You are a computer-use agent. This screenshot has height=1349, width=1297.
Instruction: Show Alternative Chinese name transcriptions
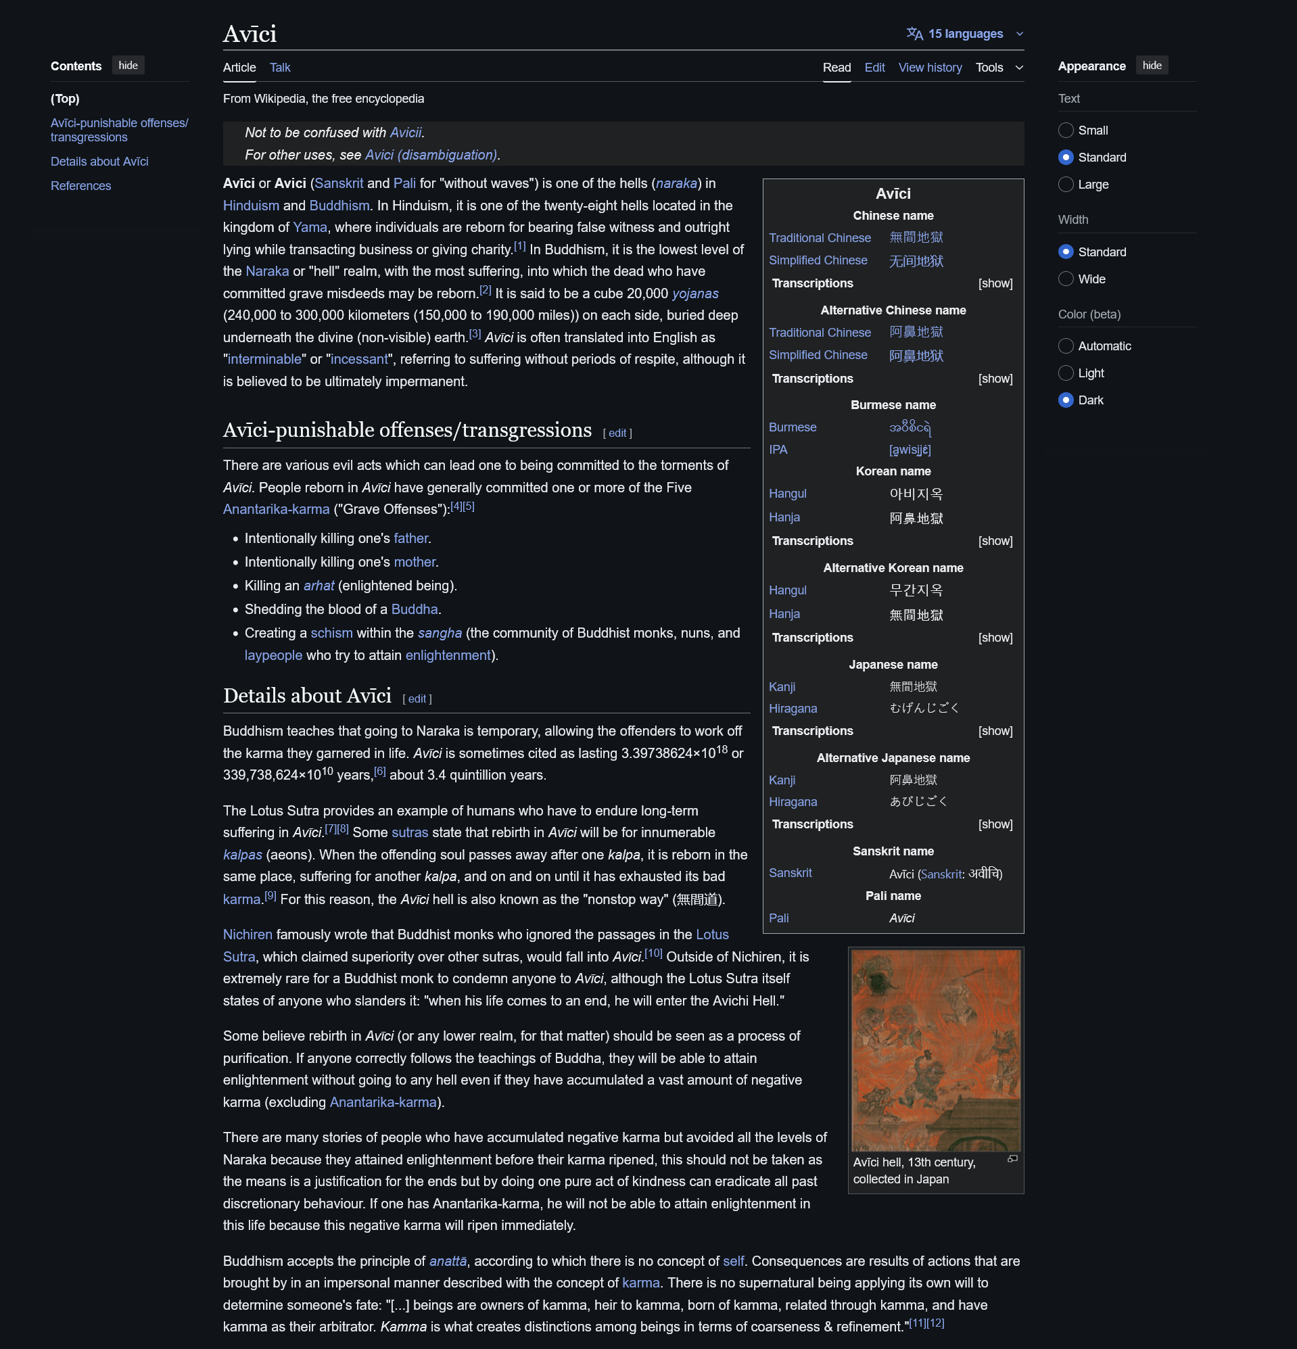coord(995,379)
